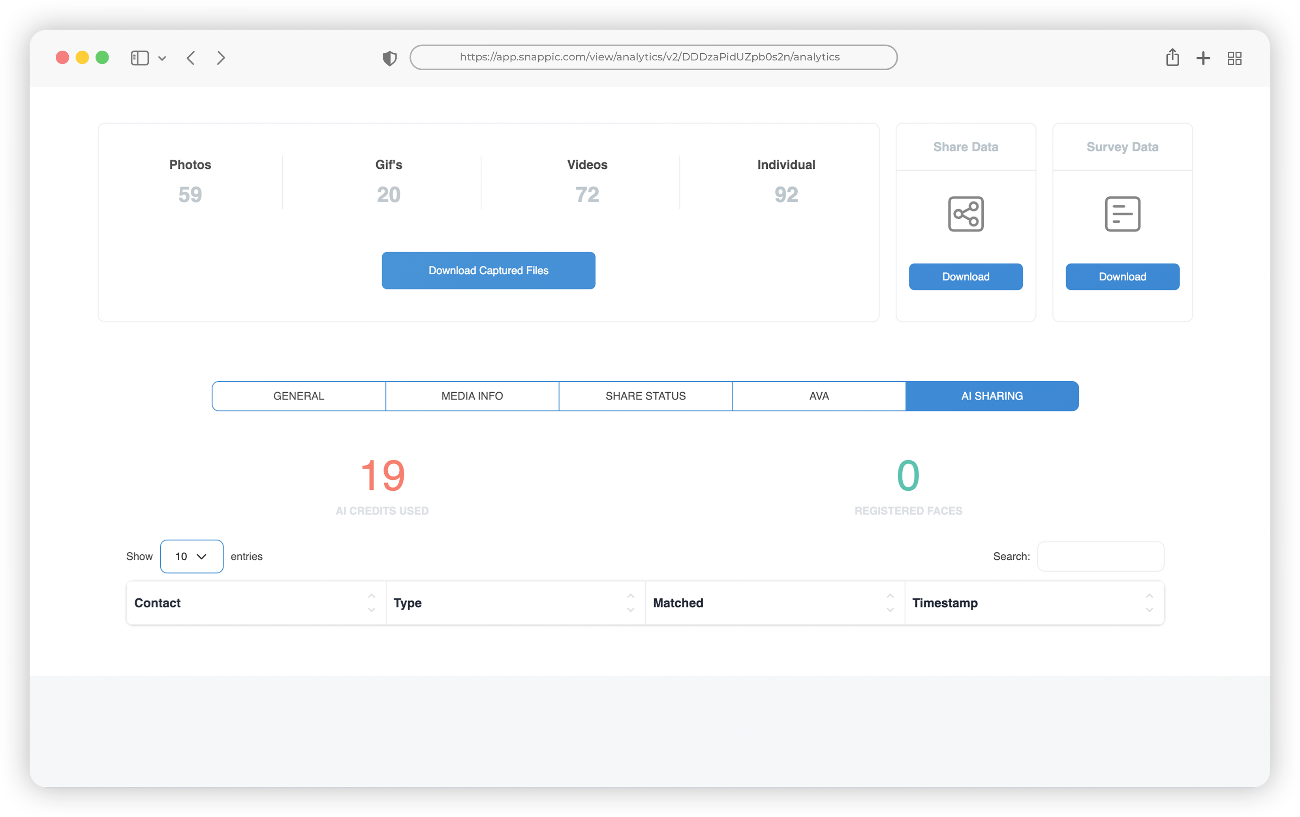The height and width of the screenshot is (817, 1300).
Task: Click the browser forward arrow
Action: [x=221, y=58]
